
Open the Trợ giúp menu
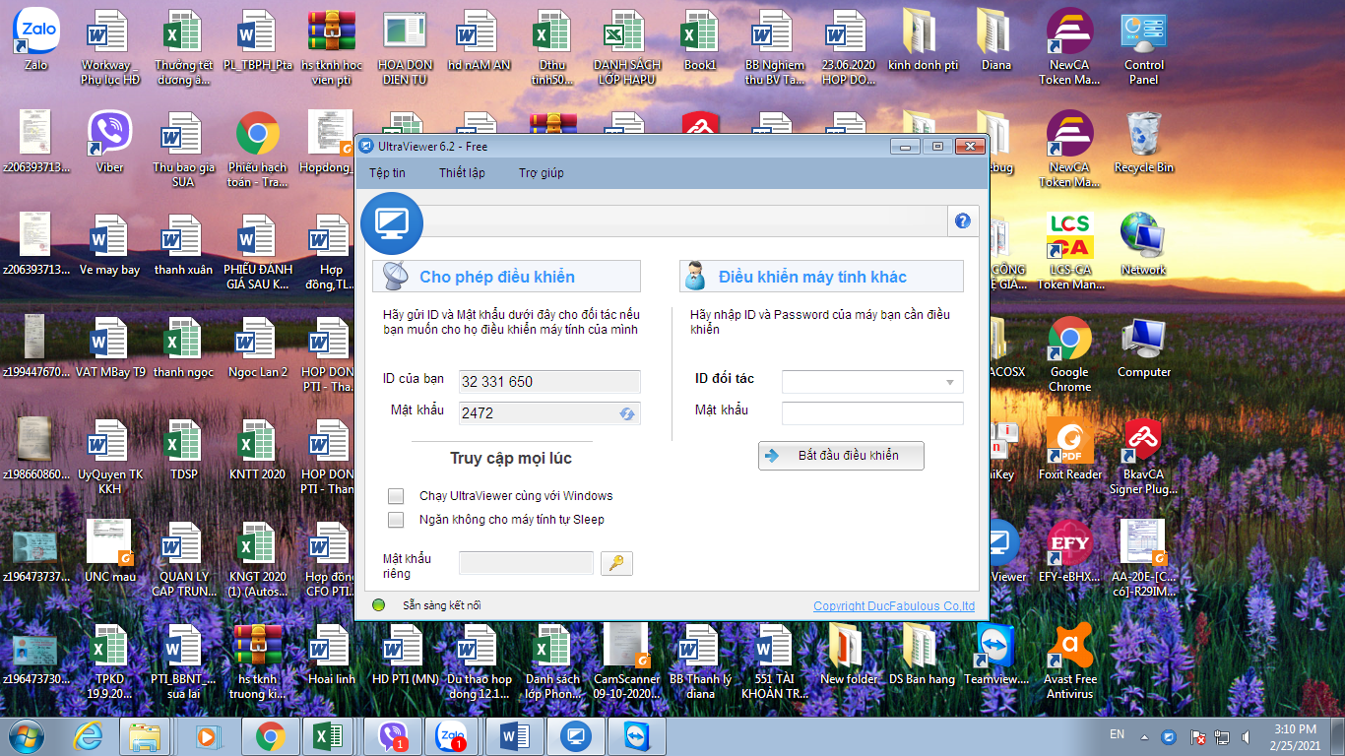click(x=542, y=173)
